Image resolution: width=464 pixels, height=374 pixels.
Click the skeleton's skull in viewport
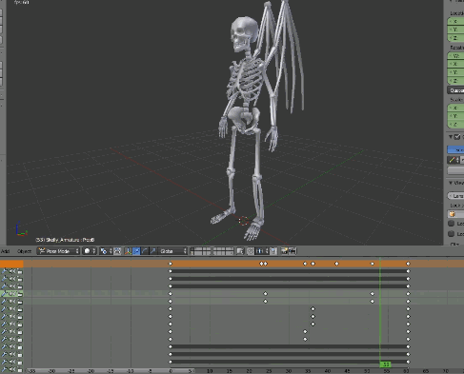243,33
